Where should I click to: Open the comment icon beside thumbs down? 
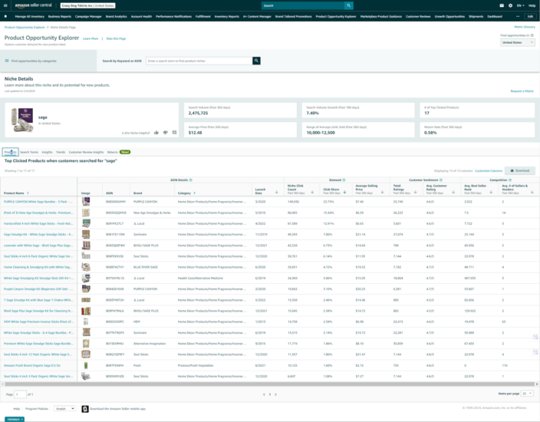click(x=174, y=133)
